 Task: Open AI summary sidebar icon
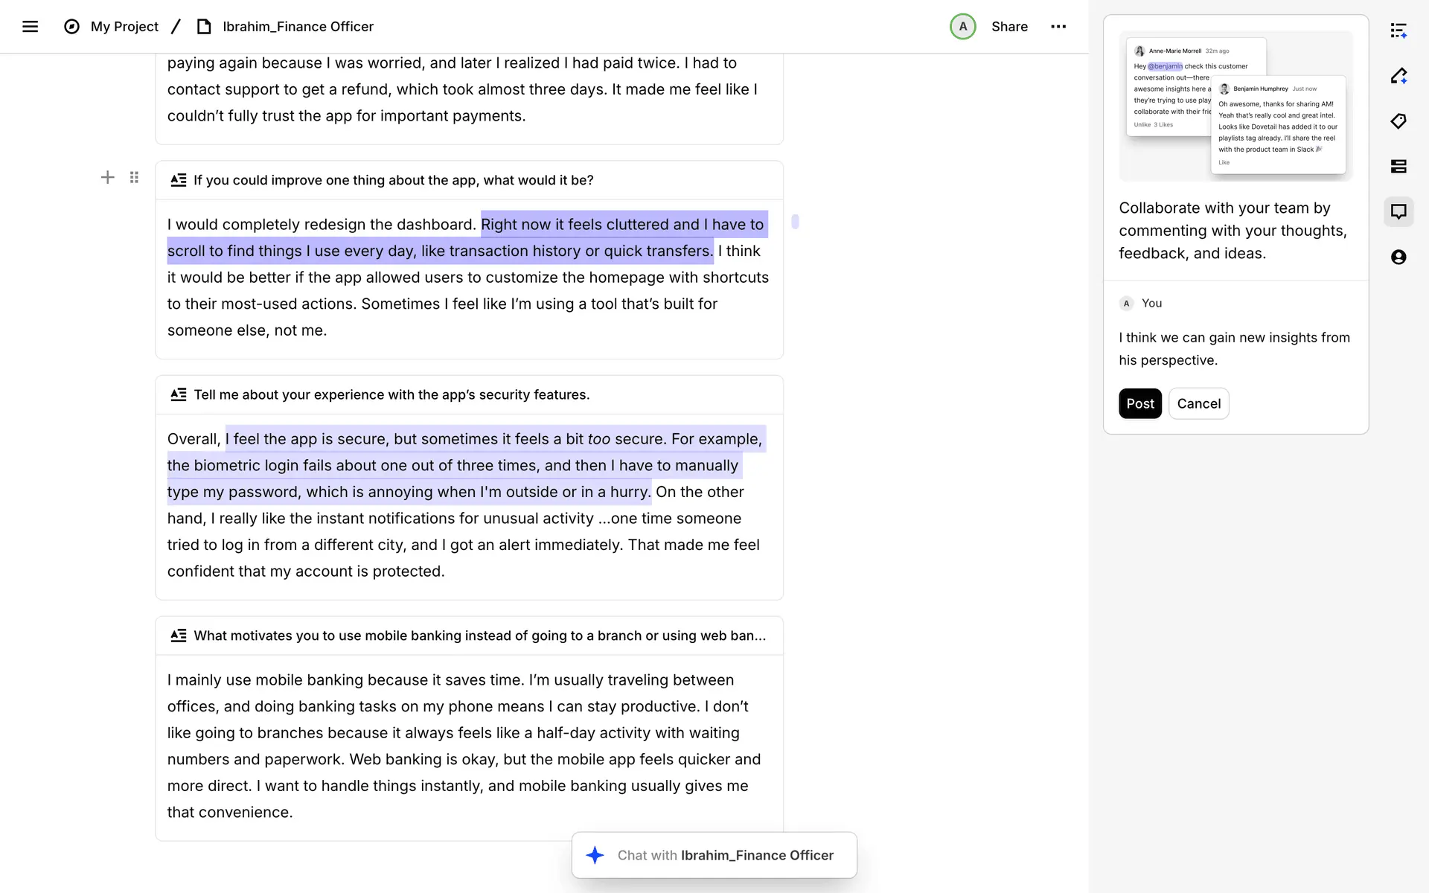click(1398, 31)
